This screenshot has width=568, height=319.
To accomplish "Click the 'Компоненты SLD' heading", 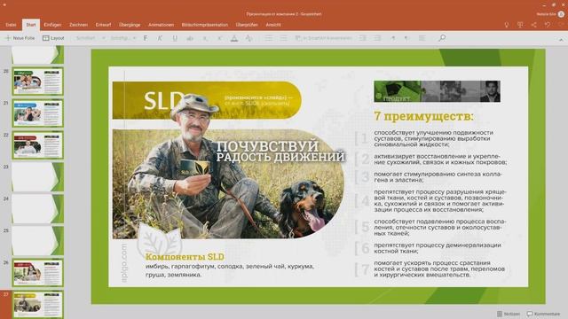I will coord(185,257).
